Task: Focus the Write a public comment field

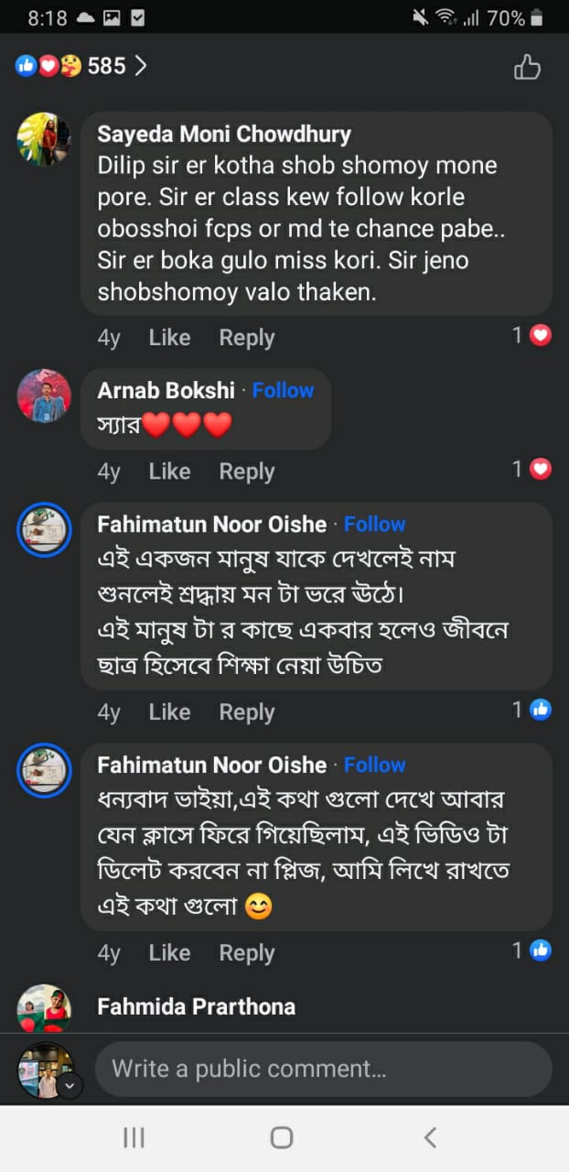Action: point(323,1069)
